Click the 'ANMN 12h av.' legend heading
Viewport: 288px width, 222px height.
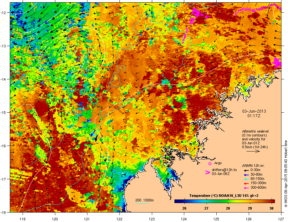pos(253,166)
